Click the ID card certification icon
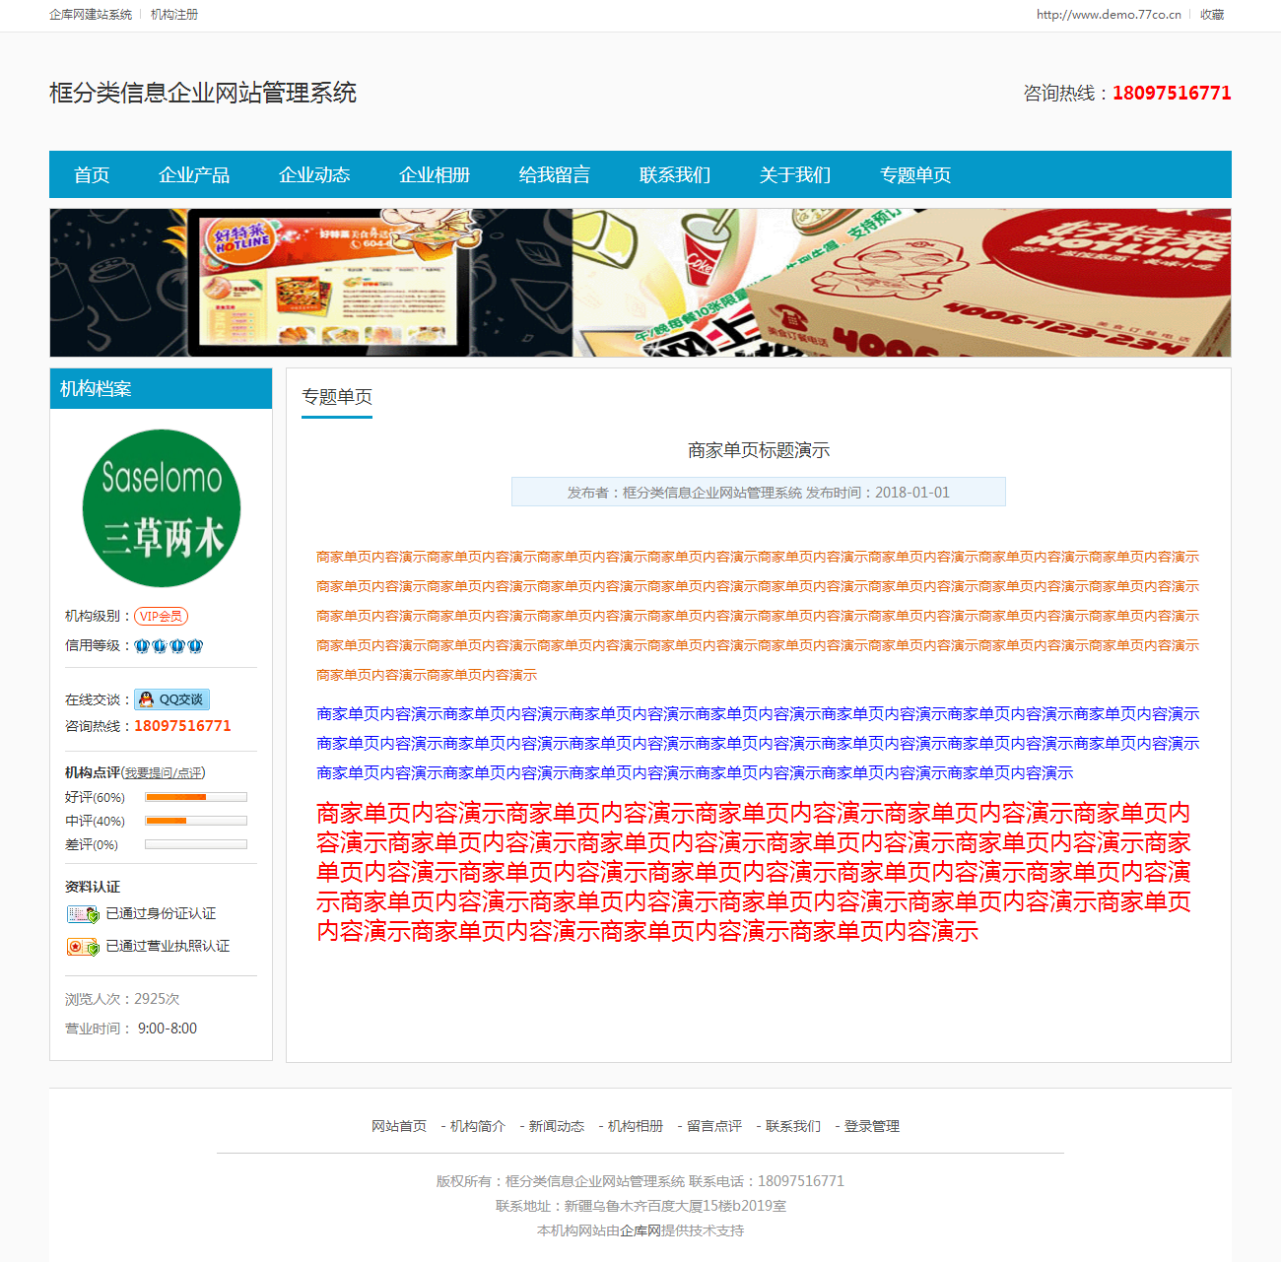 point(83,914)
